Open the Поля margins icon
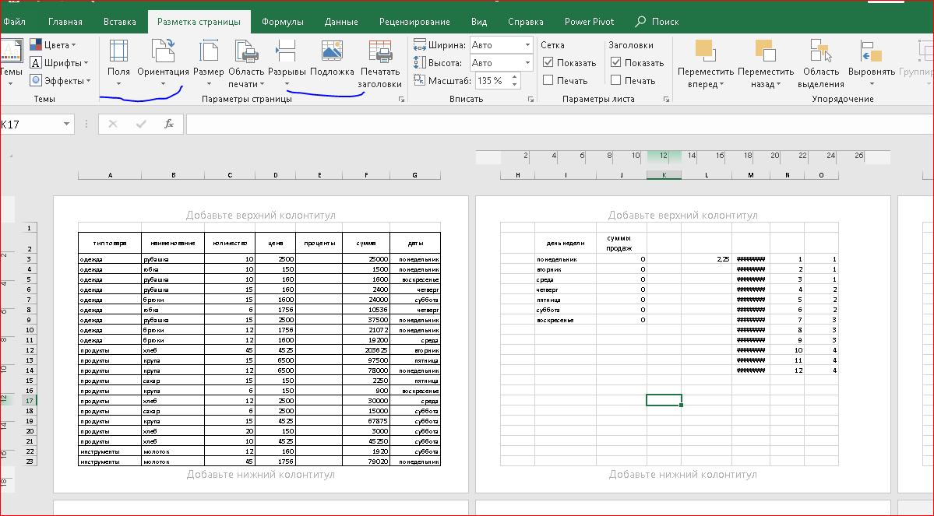Screen dimensions: 934x516 click(118, 52)
